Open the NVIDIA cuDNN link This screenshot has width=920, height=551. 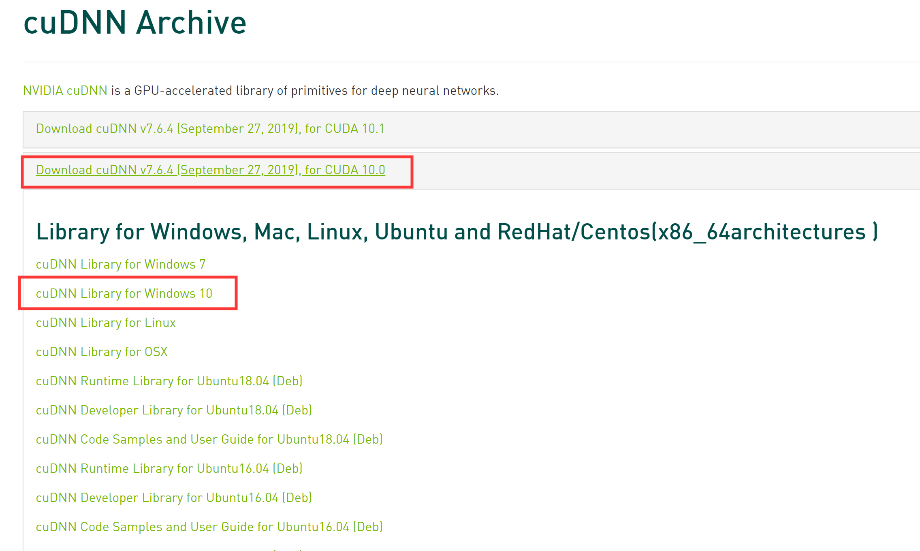pos(65,90)
